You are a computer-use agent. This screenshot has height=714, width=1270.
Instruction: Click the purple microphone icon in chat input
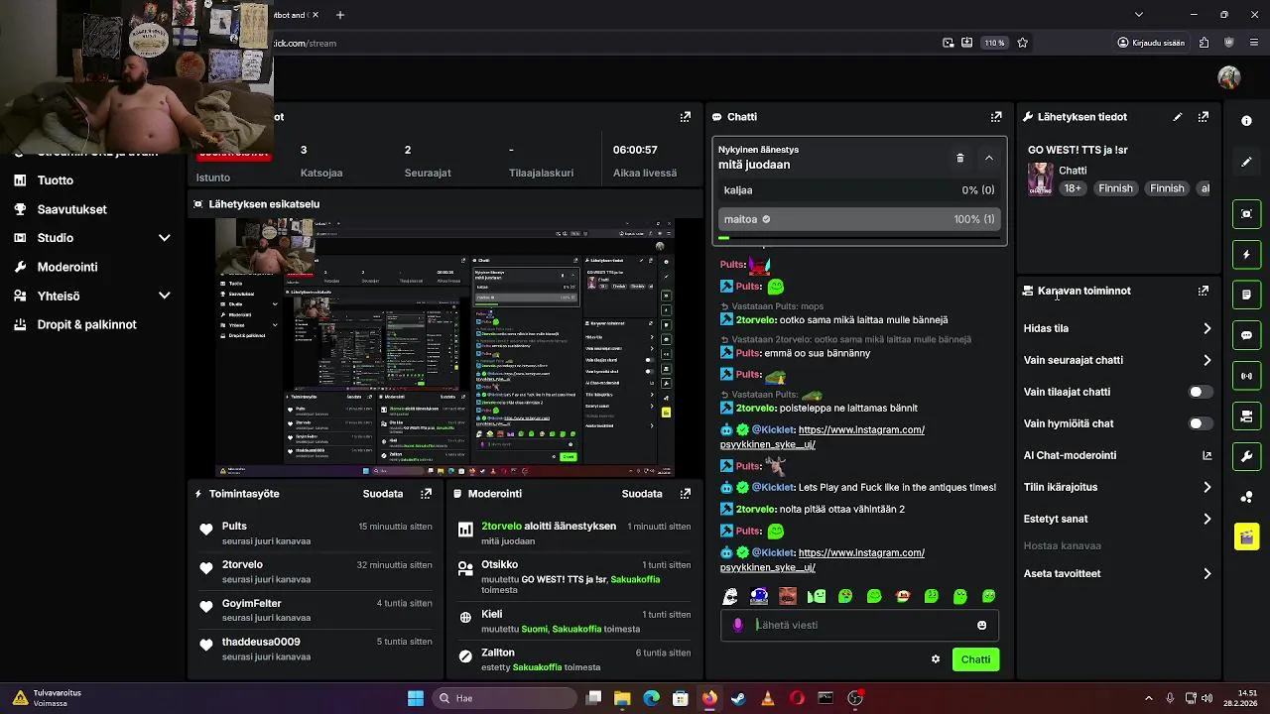(x=737, y=625)
